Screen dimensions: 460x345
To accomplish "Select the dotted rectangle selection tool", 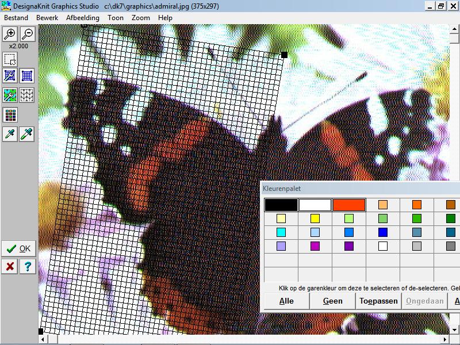I will (x=10, y=59).
